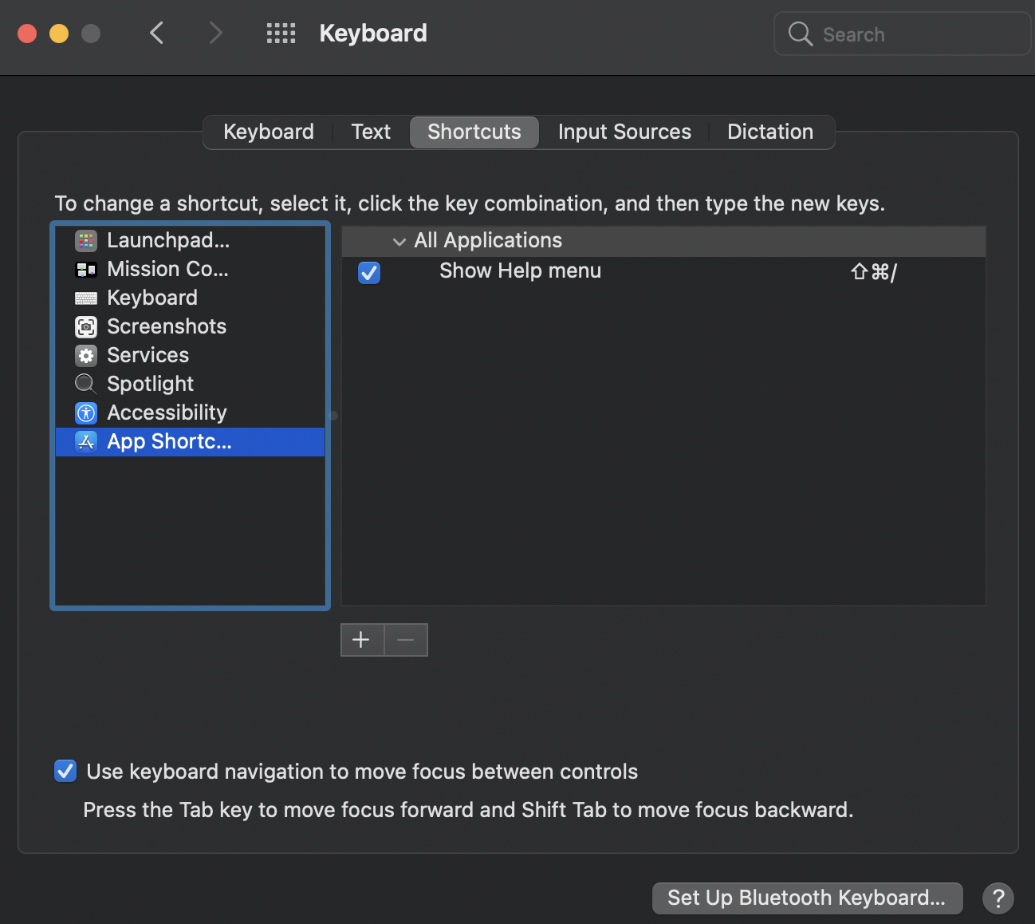Select the Accessibility icon in the list
This screenshot has height=924, width=1035.
86,413
